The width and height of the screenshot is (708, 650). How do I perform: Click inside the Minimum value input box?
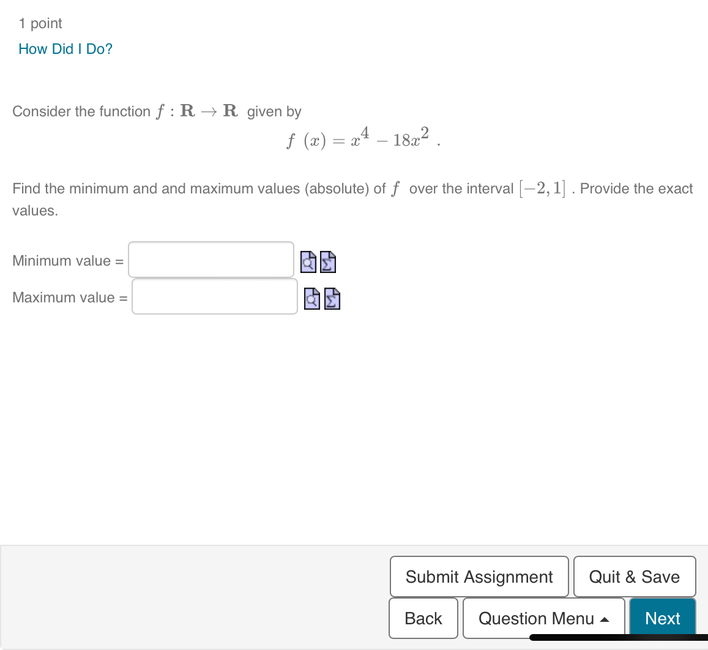click(x=211, y=260)
